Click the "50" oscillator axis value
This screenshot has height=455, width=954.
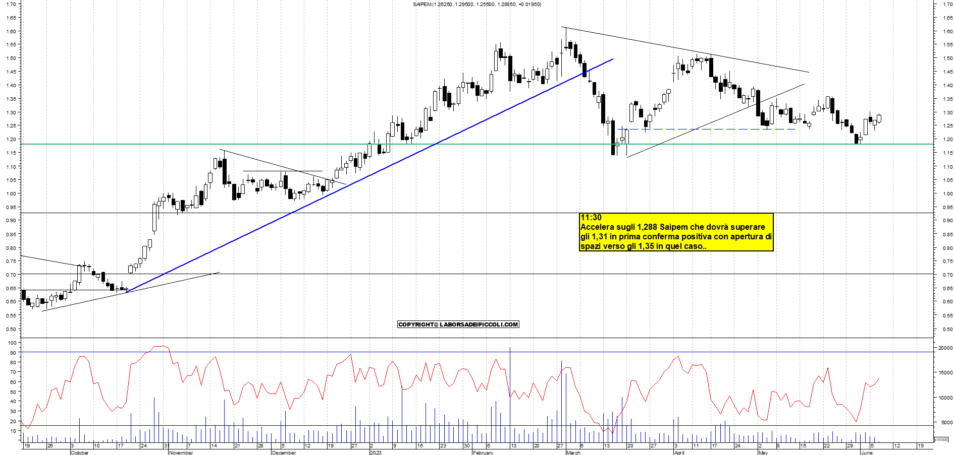(x=13, y=392)
